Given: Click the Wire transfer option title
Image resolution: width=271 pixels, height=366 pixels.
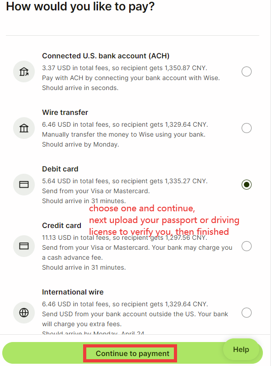Looking at the screenshot, I should (65, 112).
